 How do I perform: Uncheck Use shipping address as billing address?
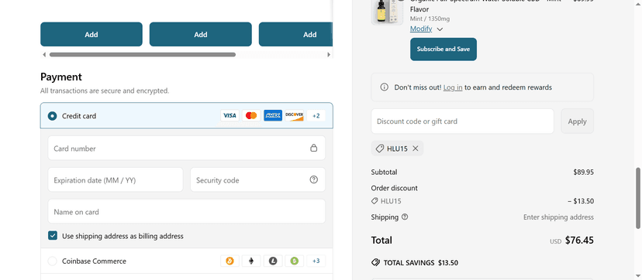pyautogui.click(x=53, y=236)
